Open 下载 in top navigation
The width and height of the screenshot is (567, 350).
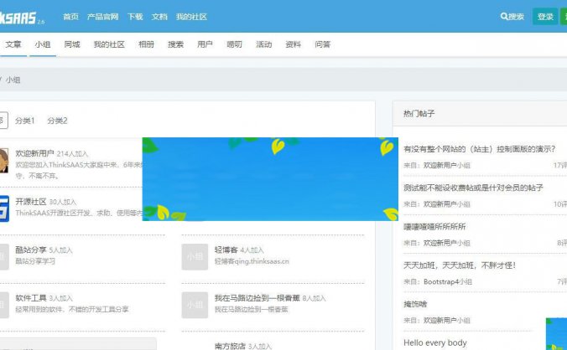point(135,17)
